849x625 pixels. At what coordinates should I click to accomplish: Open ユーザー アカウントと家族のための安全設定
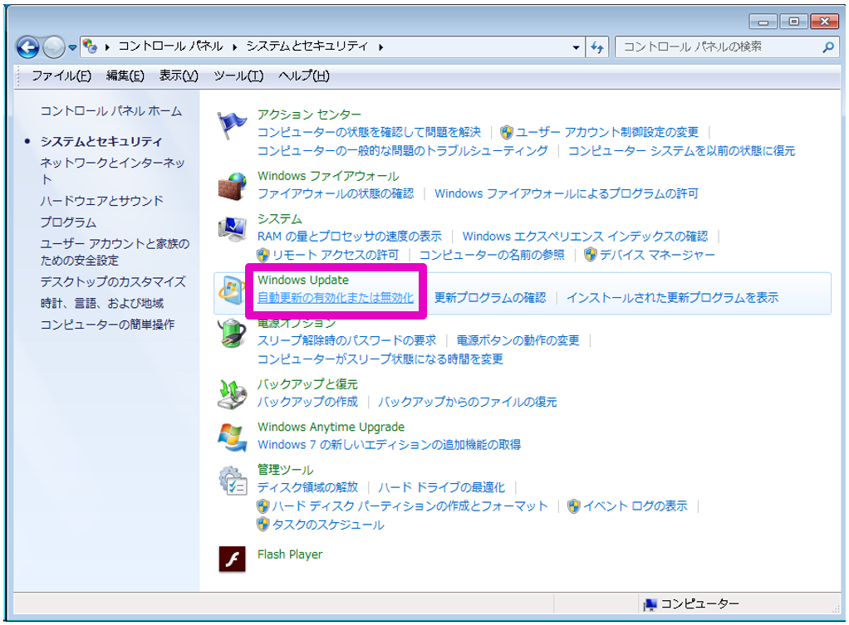(115, 252)
